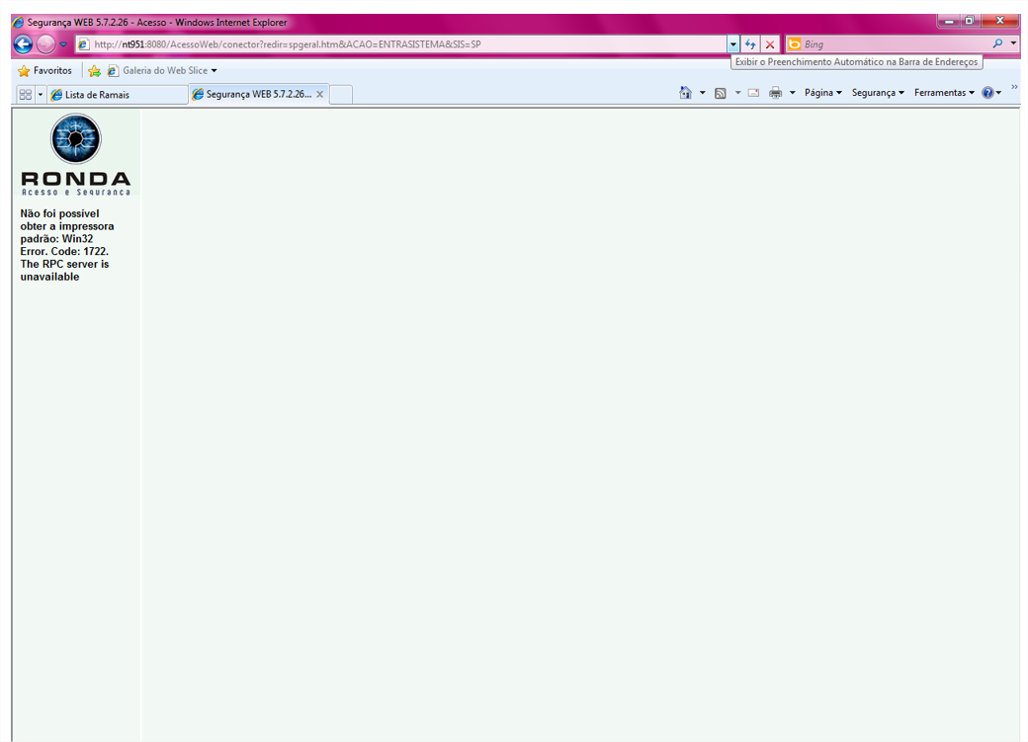The height and width of the screenshot is (742, 1028).
Task: Click the RONDA logo image
Action: 76,154
